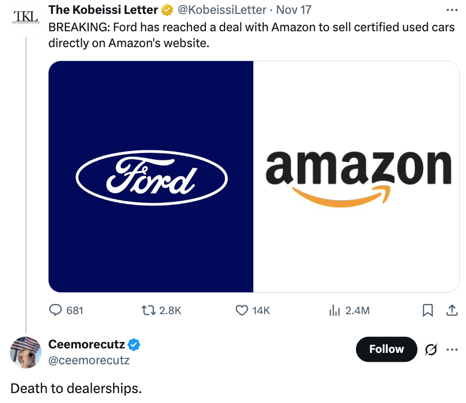Repost the Kobeissi Letter tweet
This screenshot has width=466, height=403.
(x=148, y=311)
